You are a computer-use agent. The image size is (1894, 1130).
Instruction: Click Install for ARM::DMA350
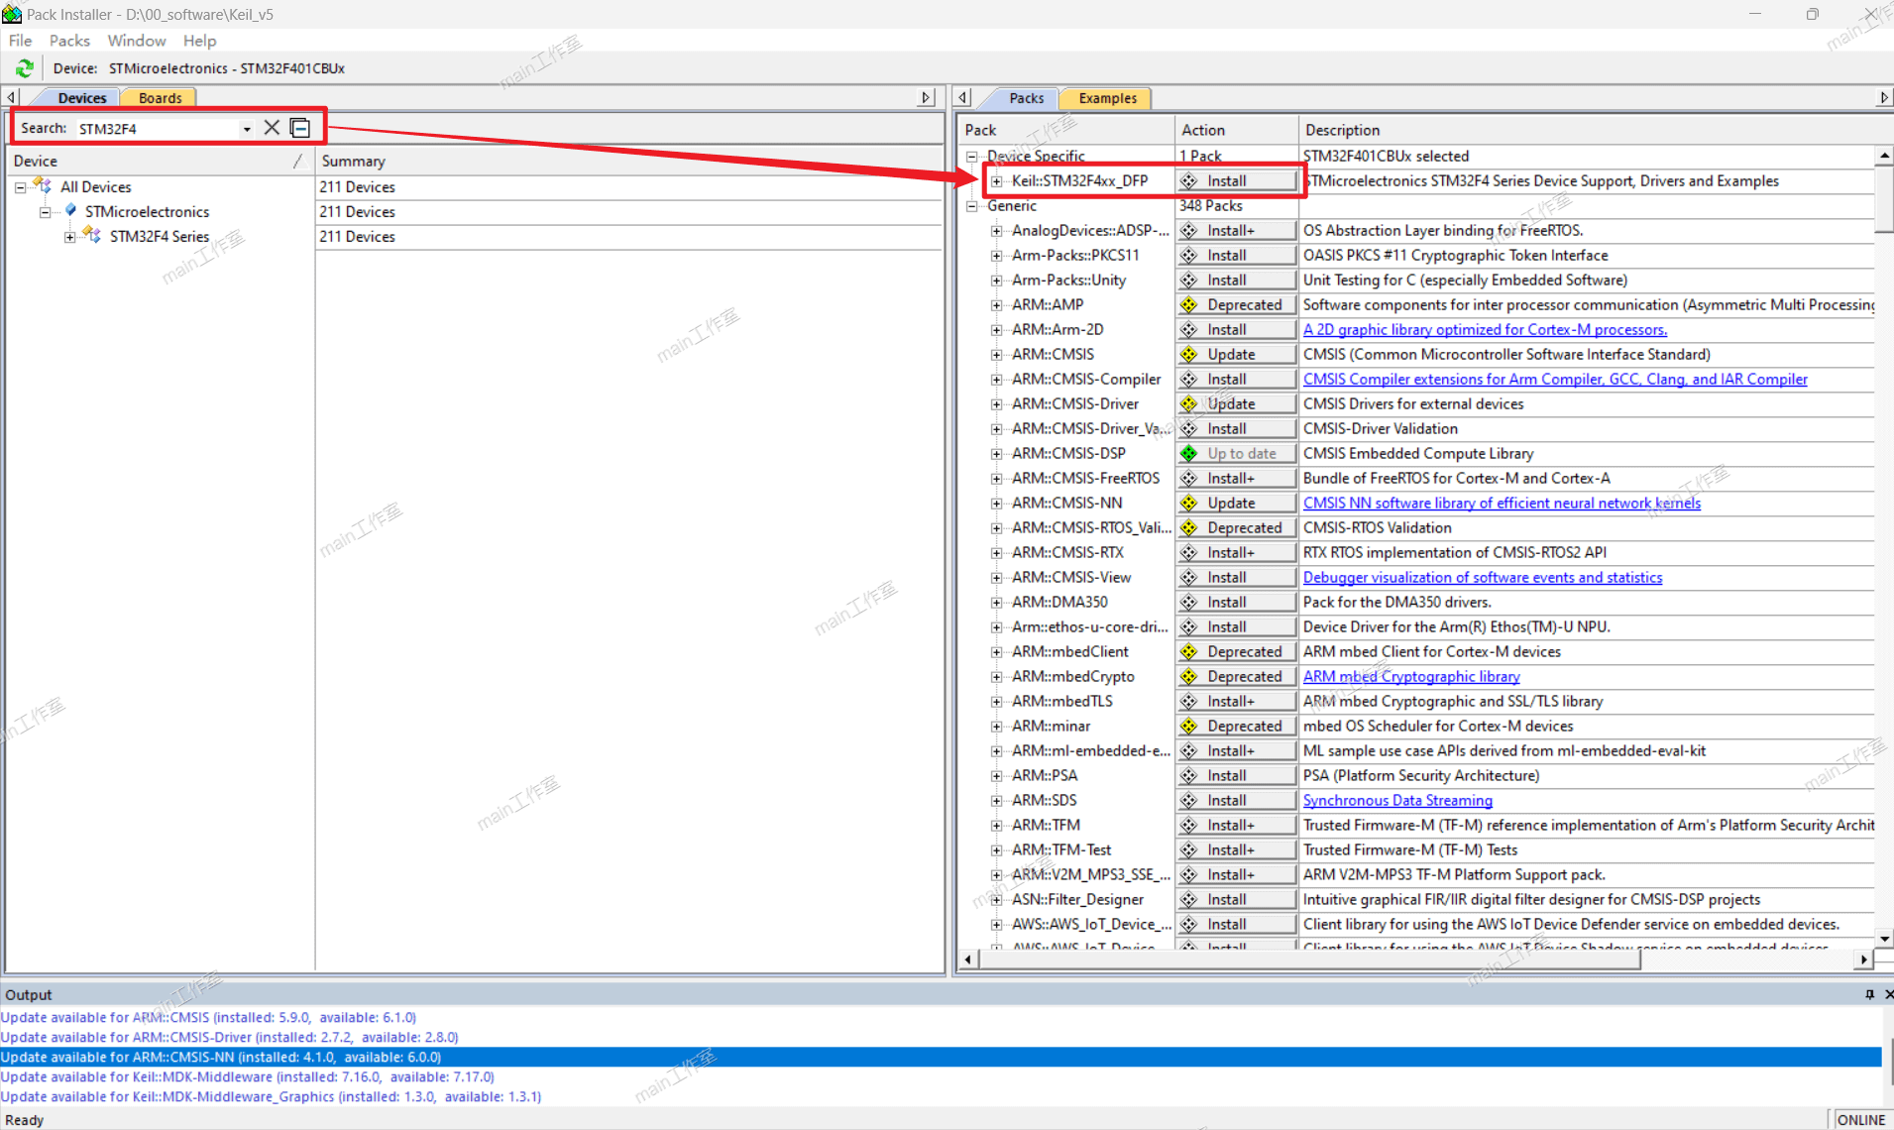[x=1237, y=603]
